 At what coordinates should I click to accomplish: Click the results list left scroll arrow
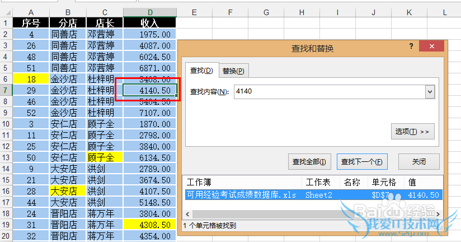[188, 214]
